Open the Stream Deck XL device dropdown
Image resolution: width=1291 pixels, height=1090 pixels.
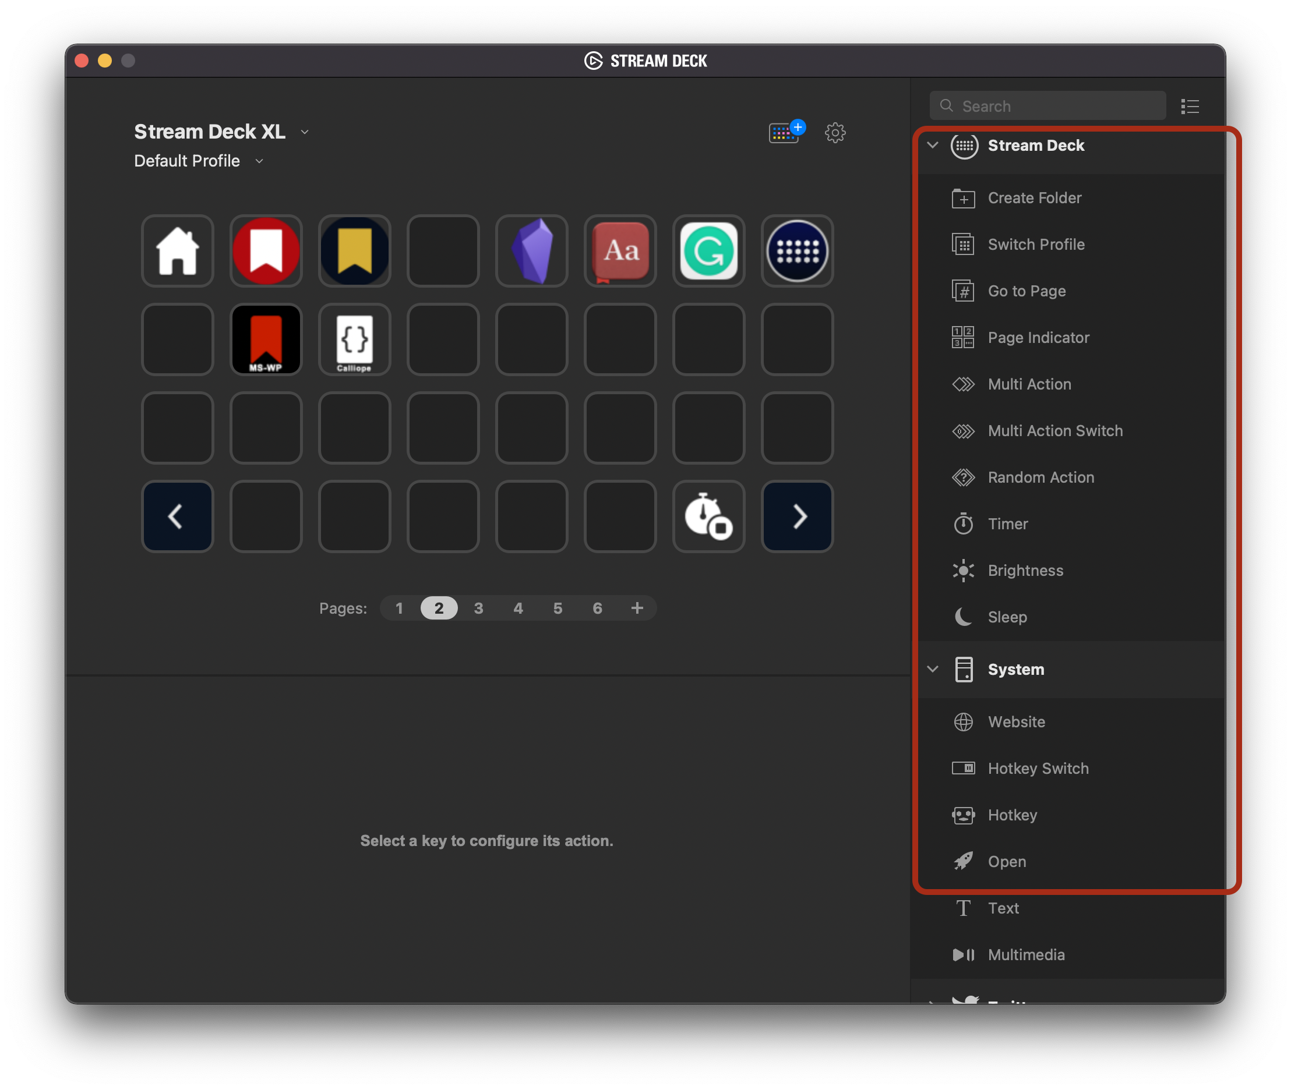(221, 132)
